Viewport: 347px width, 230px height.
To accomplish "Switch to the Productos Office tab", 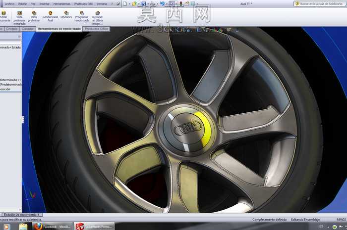I will pyautogui.click(x=96, y=29).
